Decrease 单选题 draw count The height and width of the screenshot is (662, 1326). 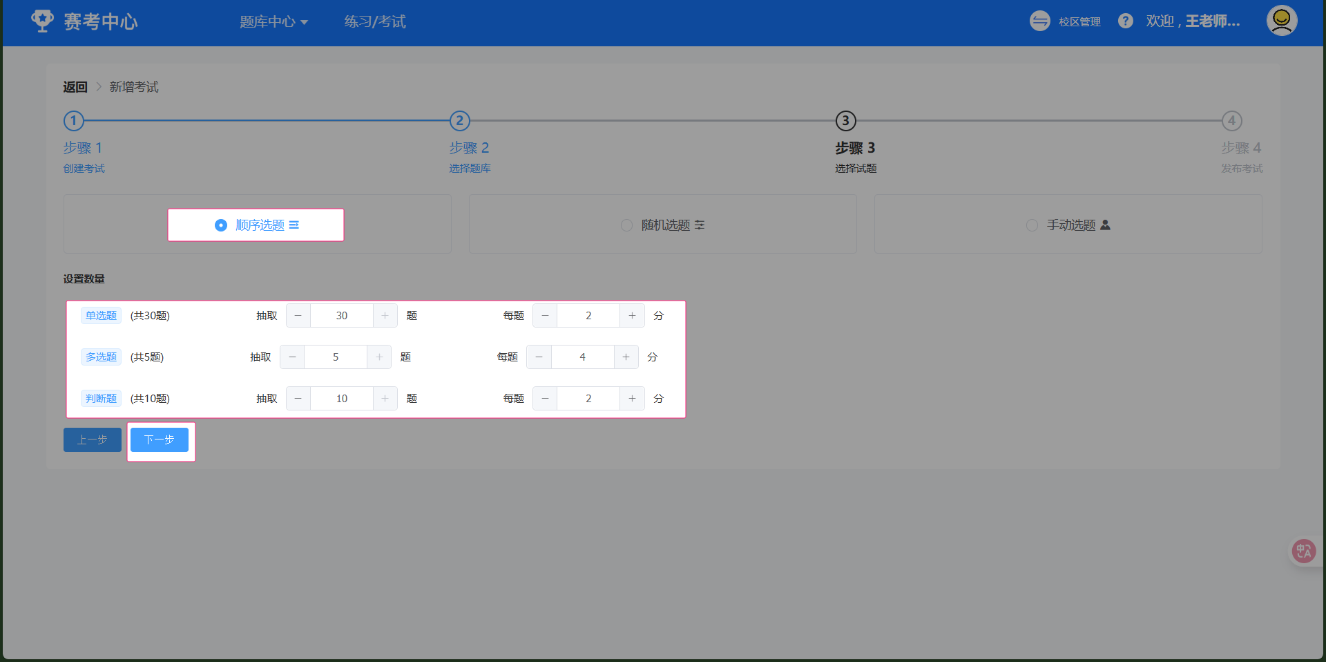pyautogui.click(x=298, y=316)
